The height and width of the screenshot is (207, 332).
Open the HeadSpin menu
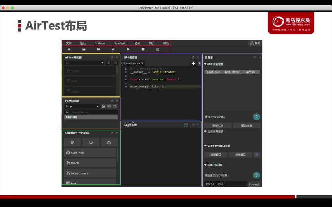(x=120, y=43)
